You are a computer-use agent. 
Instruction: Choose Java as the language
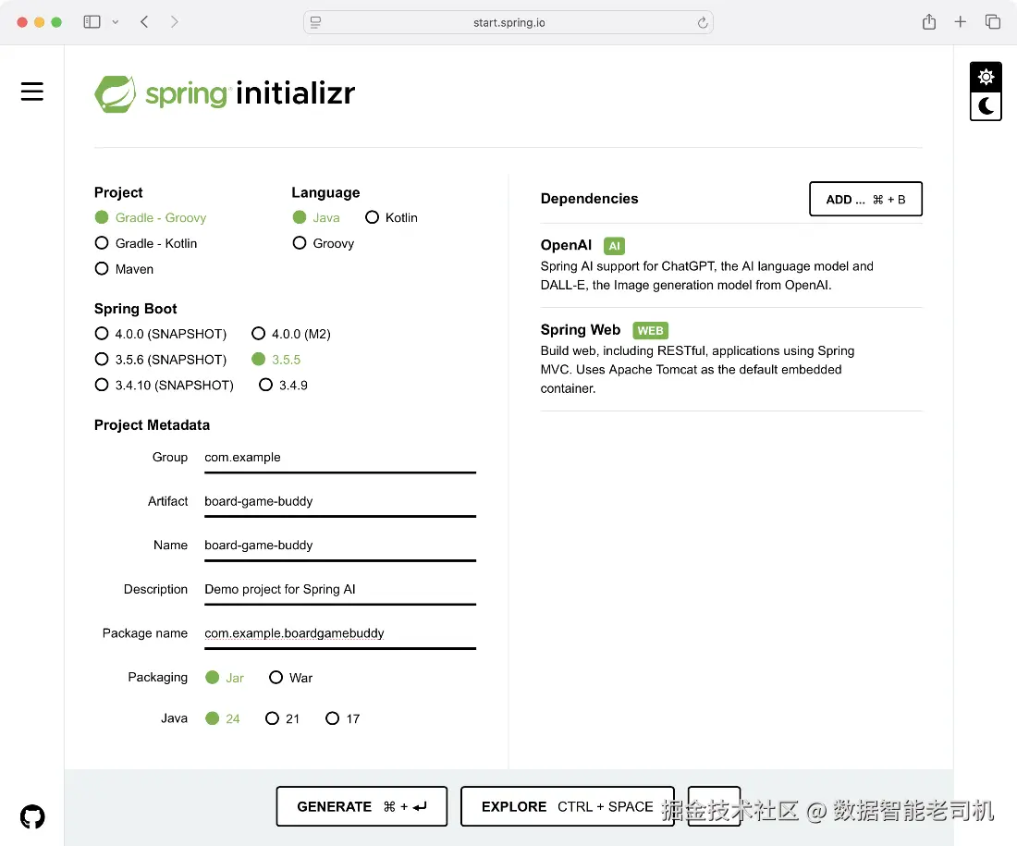coord(316,217)
